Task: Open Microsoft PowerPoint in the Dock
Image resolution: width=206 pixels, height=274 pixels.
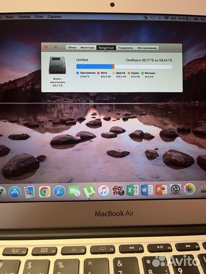Action: pos(161,189)
